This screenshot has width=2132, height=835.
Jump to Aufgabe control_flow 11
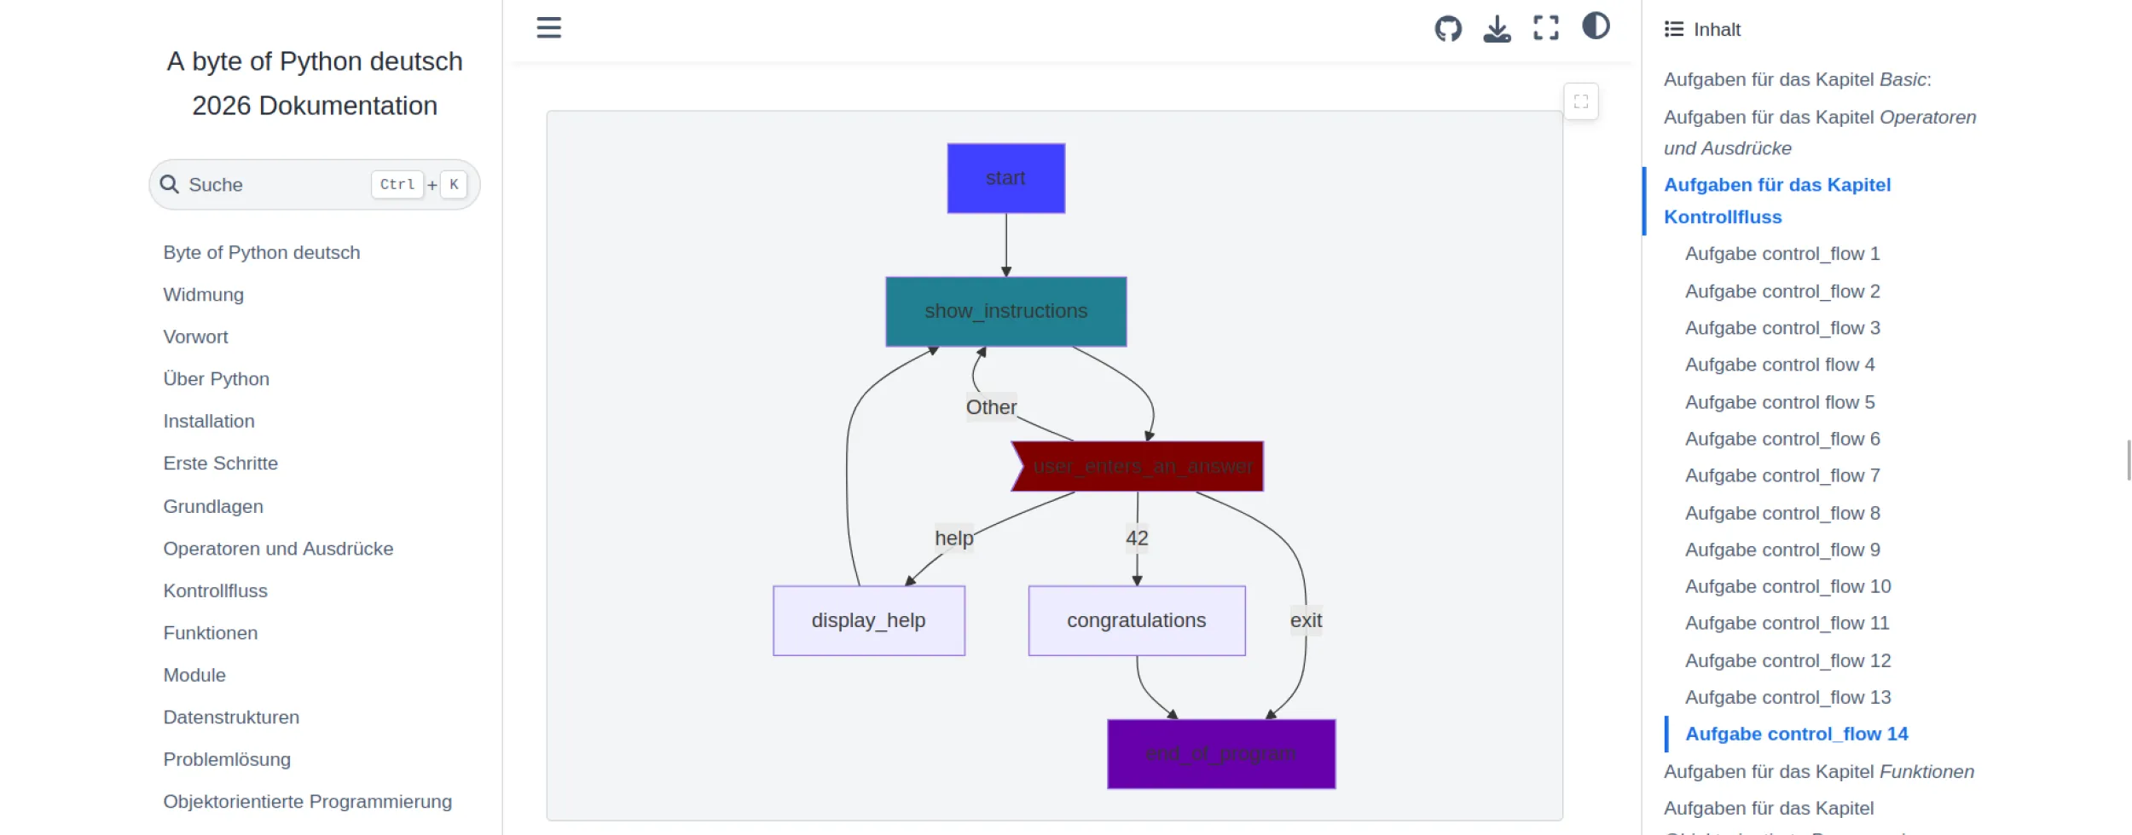click(x=1787, y=622)
